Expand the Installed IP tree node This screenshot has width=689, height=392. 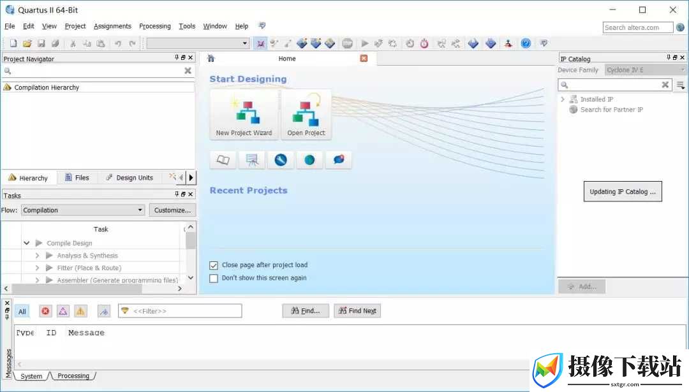tap(563, 99)
